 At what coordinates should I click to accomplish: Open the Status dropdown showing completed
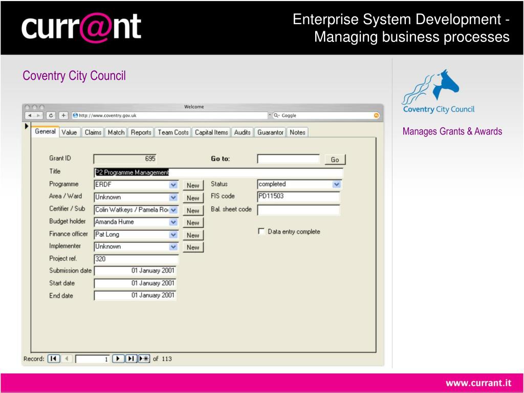(x=337, y=184)
